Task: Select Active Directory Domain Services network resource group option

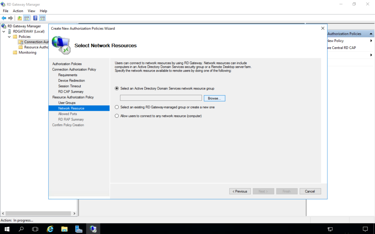Action: (x=117, y=88)
